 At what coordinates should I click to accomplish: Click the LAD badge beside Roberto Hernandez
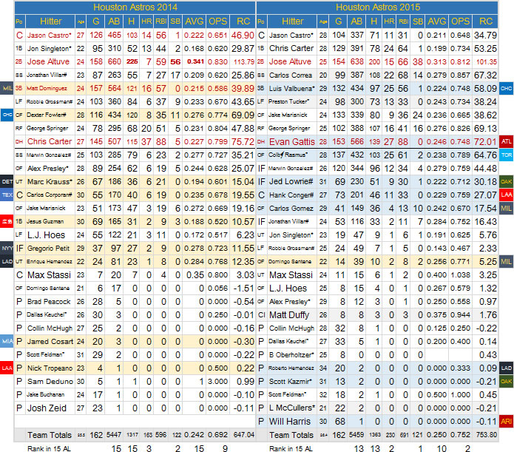click(507, 368)
